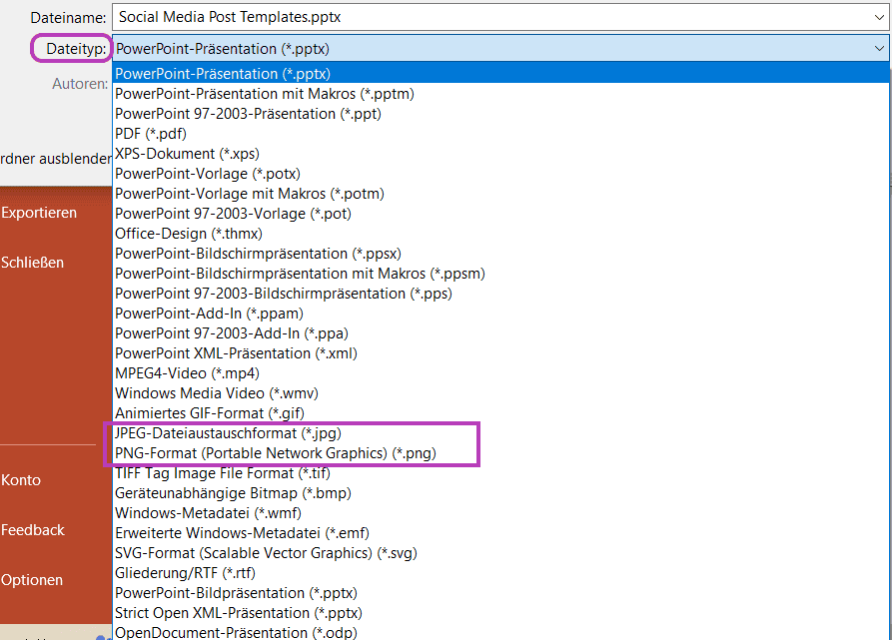Choose JPEG-Dateiaustauschformat (*.jpg) option

(x=228, y=433)
